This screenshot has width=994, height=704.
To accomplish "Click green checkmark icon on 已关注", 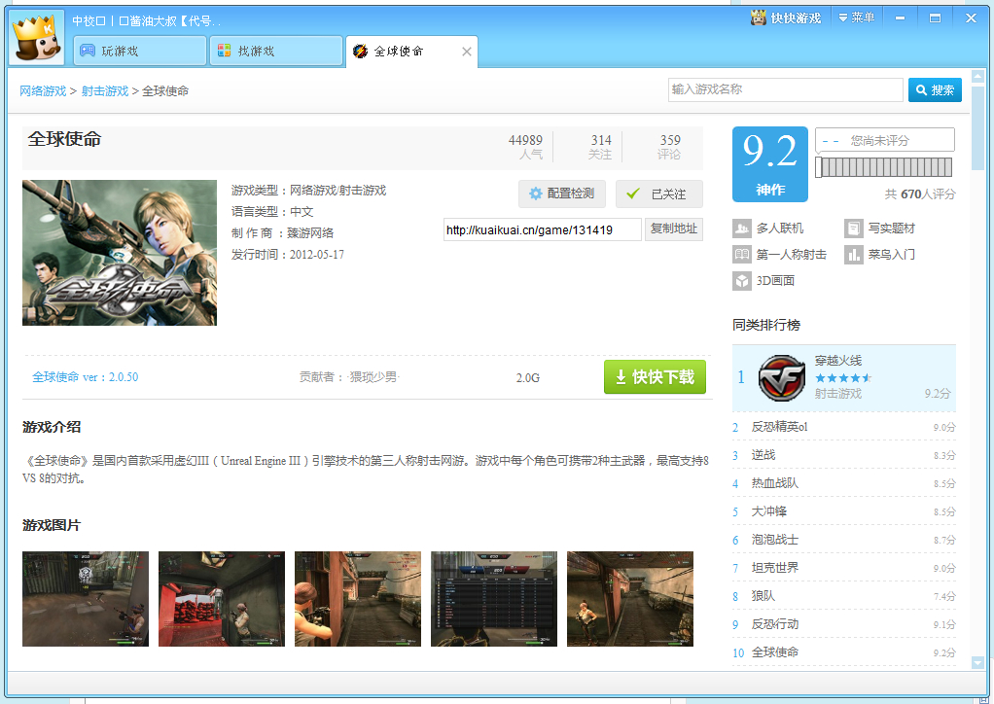I will pos(633,194).
